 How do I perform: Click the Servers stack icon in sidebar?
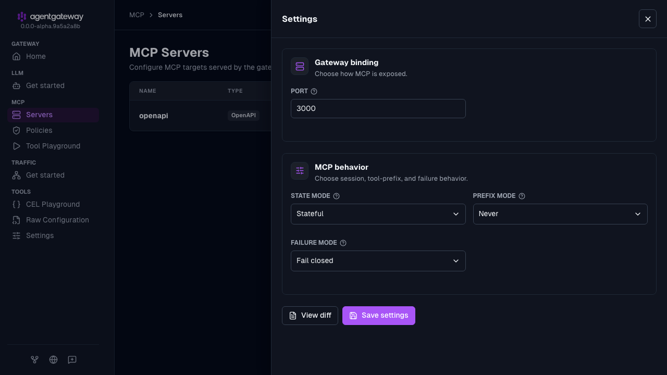(17, 115)
